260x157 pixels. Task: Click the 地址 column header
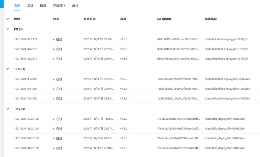point(17,19)
